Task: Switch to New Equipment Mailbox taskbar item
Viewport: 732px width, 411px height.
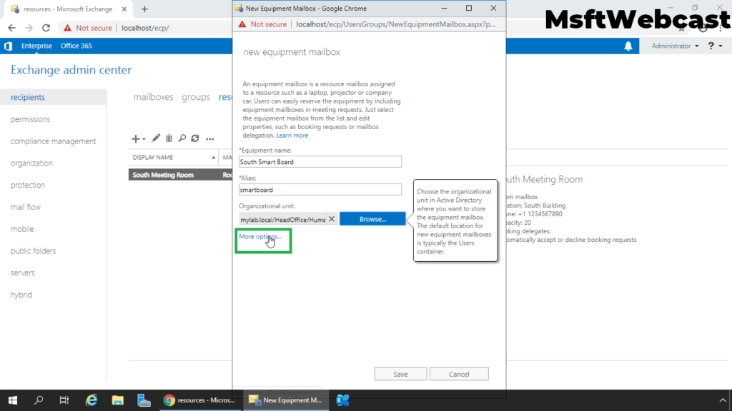Action: pyautogui.click(x=286, y=400)
